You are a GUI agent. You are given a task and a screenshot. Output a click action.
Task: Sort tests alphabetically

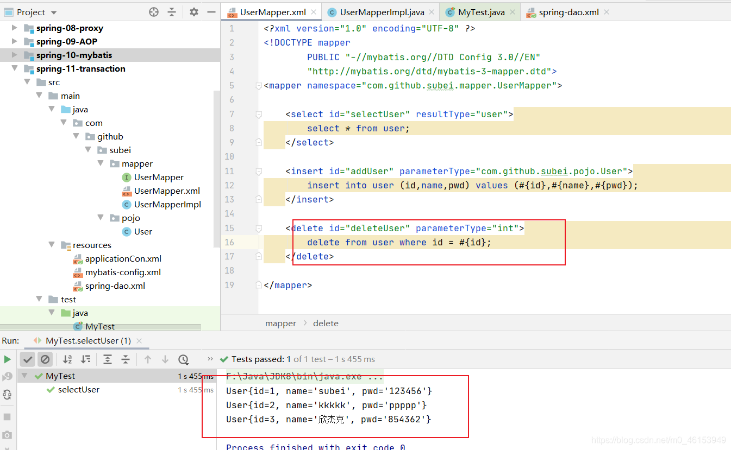(x=67, y=359)
